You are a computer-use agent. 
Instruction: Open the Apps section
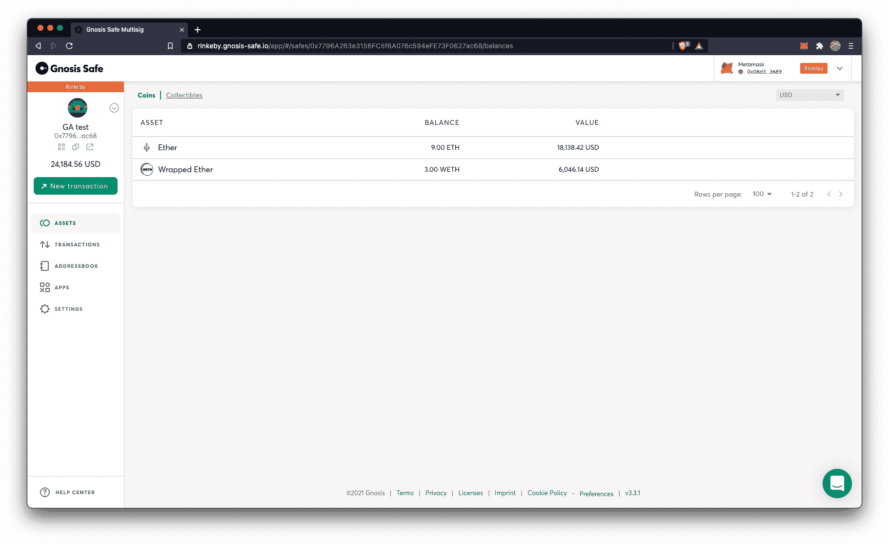(76, 287)
